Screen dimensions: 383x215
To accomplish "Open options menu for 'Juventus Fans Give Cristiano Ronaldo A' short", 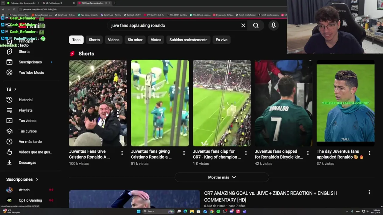I will tap(122, 153).
